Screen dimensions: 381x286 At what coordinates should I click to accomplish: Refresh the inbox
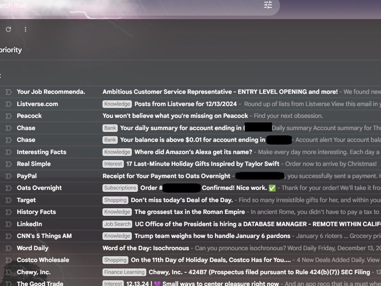[x=8, y=29]
